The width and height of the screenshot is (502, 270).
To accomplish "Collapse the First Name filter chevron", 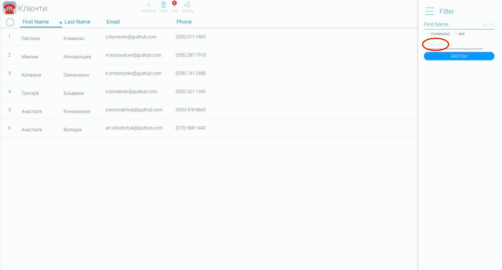I will pyautogui.click(x=485, y=25).
